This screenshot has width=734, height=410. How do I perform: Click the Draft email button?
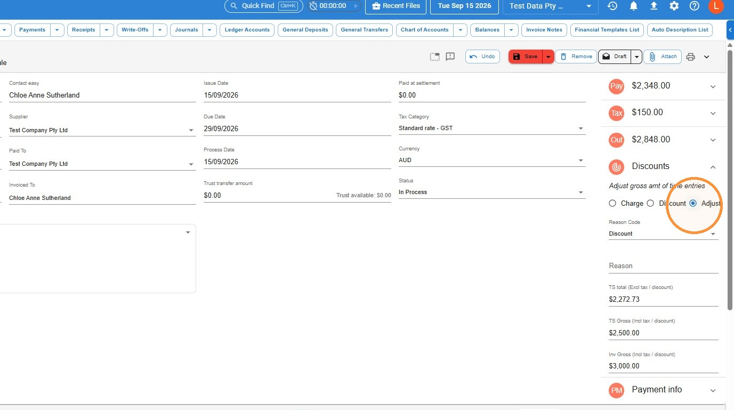click(x=615, y=57)
